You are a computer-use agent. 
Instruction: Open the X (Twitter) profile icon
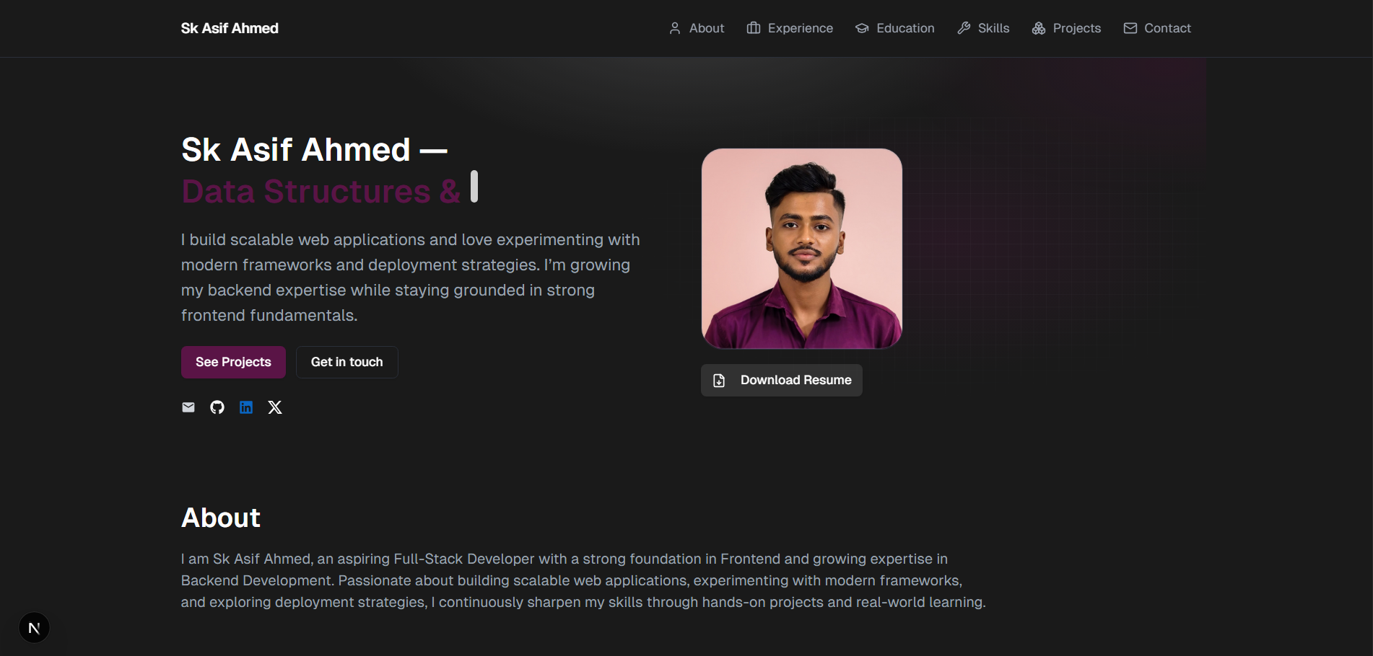[x=275, y=407]
